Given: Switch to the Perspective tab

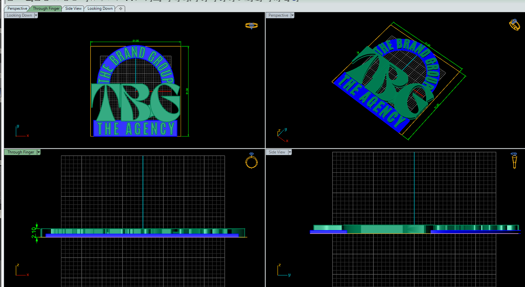Looking at the screenshot, I should click(17, 8).
